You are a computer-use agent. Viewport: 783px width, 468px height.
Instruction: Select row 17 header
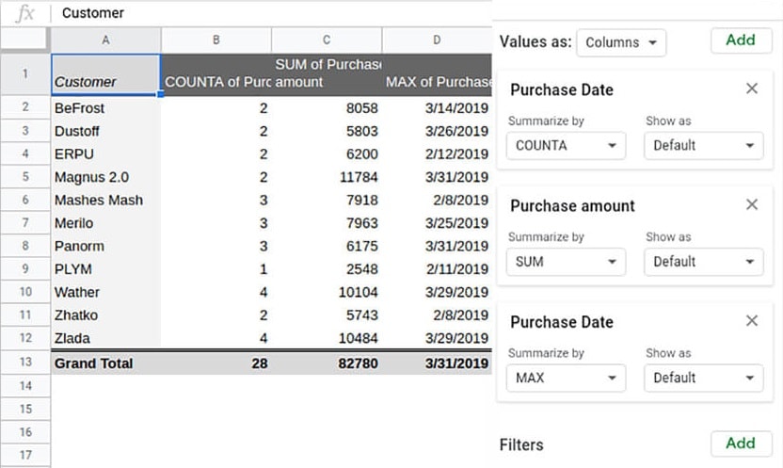pos(25,455)
